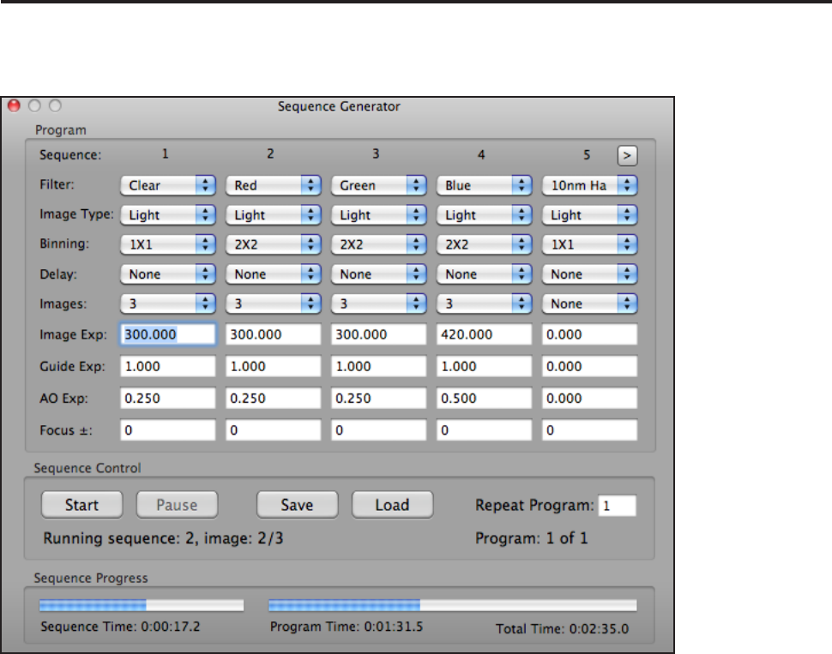Click Focus ± field for sequence 4
The width and height of the screenshot is (832, 654).
[484, 430]
